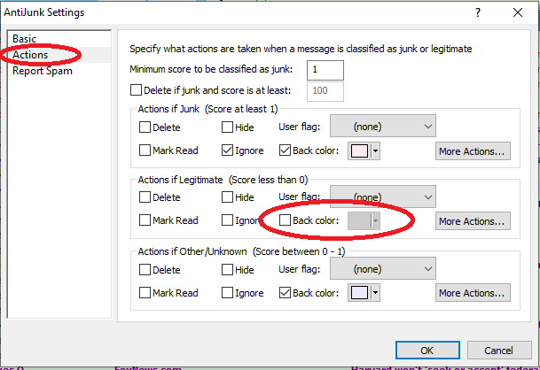Click the question mark help icon
540x370 pixels.
click(x=478, y=12)
